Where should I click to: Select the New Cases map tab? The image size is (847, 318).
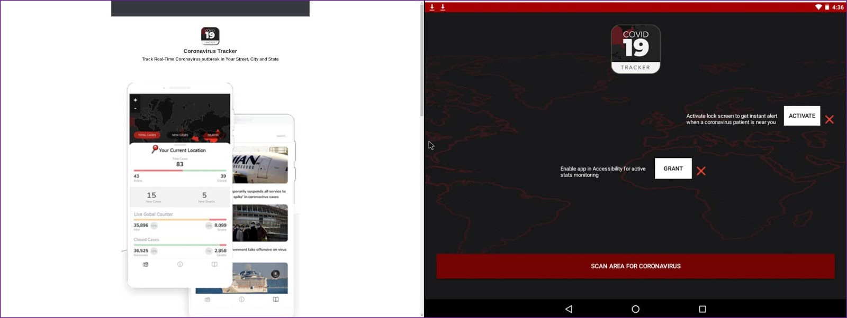pyautogui.click(x=180, y=135)
